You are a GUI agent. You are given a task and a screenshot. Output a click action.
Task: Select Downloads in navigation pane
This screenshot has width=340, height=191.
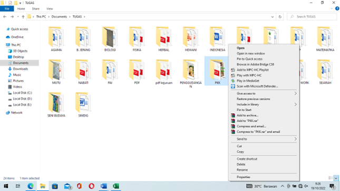[x=21, y=69]
